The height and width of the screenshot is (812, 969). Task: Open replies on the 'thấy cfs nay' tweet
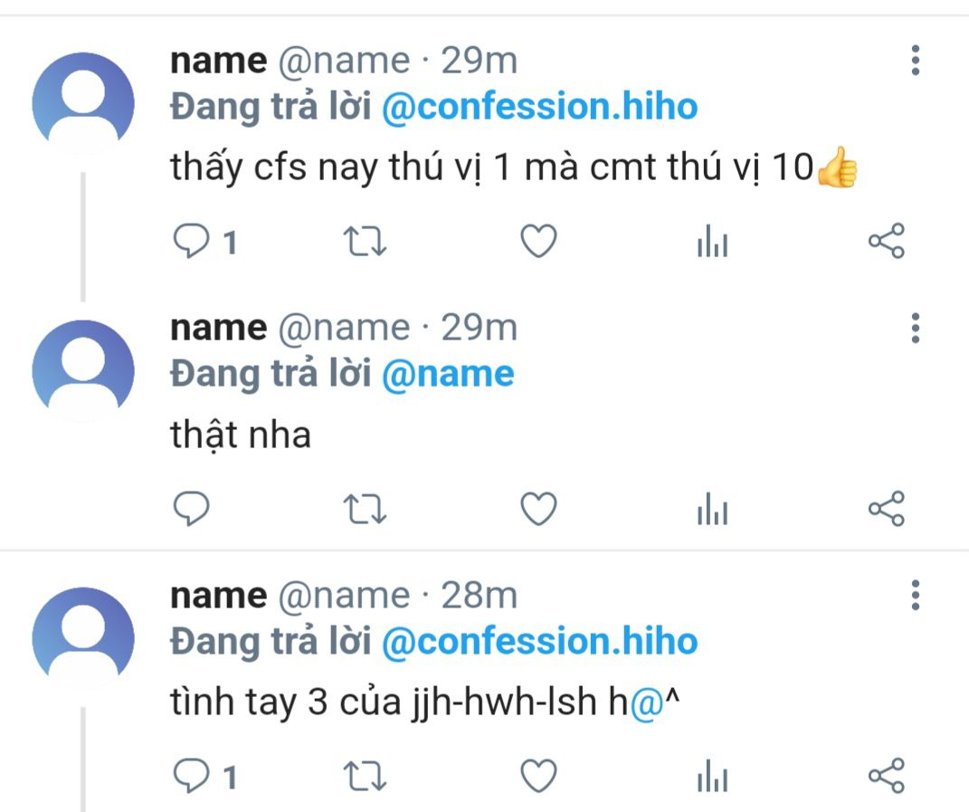click(205, 241)
